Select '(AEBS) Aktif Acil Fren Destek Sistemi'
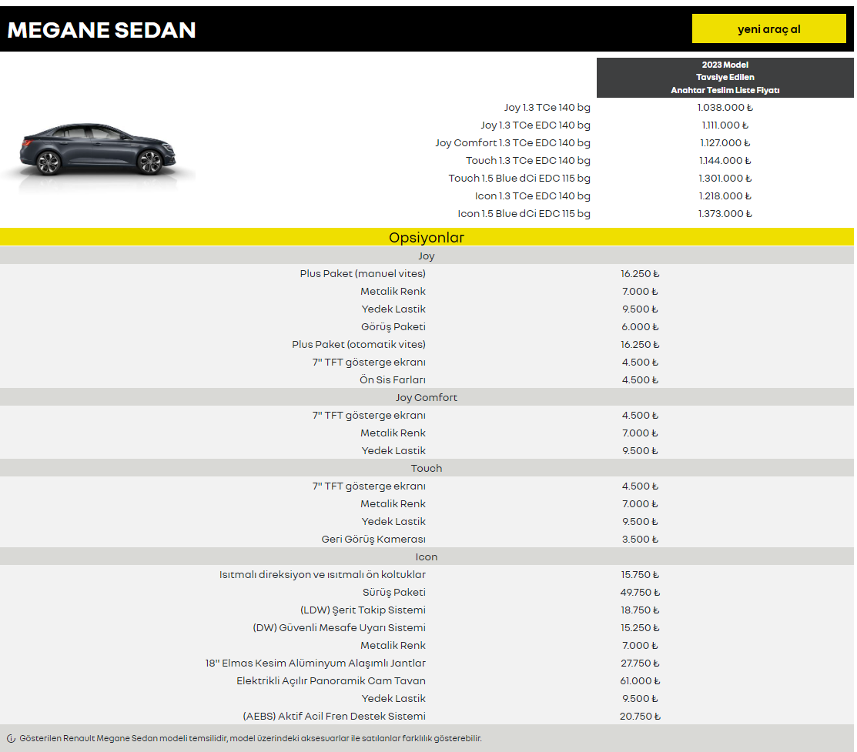 pos(334,716)
